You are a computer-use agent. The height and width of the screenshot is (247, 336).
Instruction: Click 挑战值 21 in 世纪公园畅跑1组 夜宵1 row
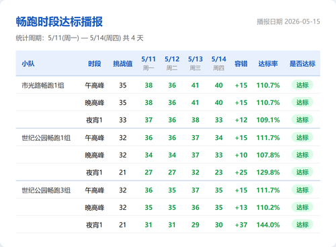pos(123,172)
